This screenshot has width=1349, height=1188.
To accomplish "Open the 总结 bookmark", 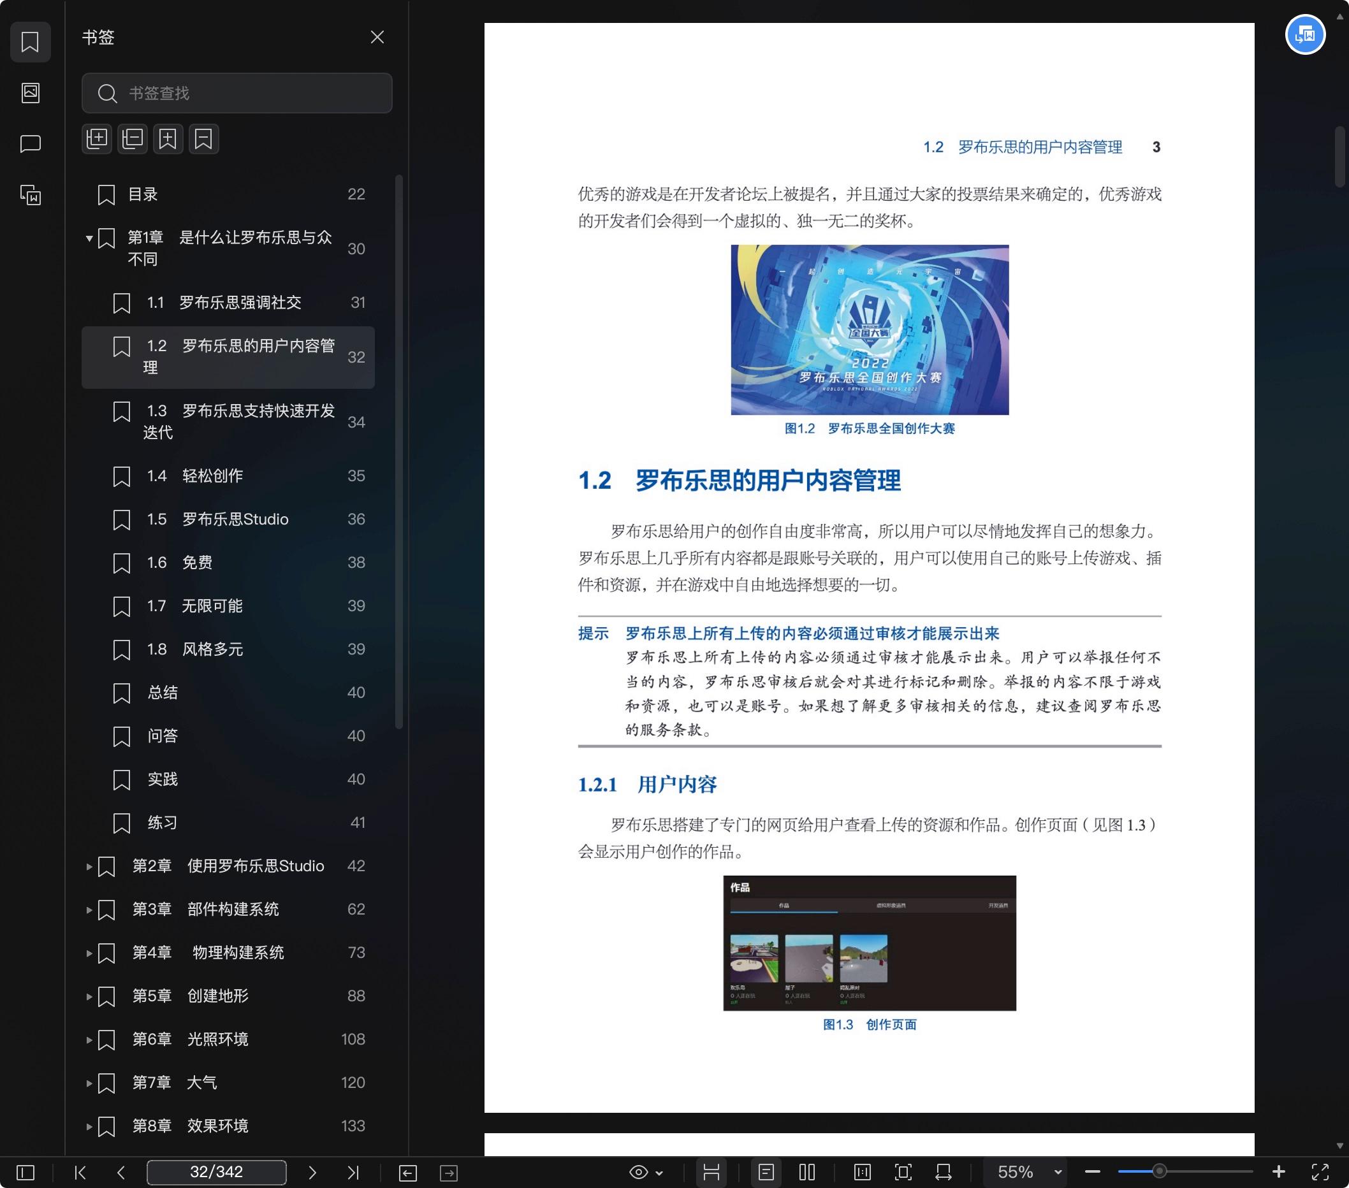I will [228, 693].
